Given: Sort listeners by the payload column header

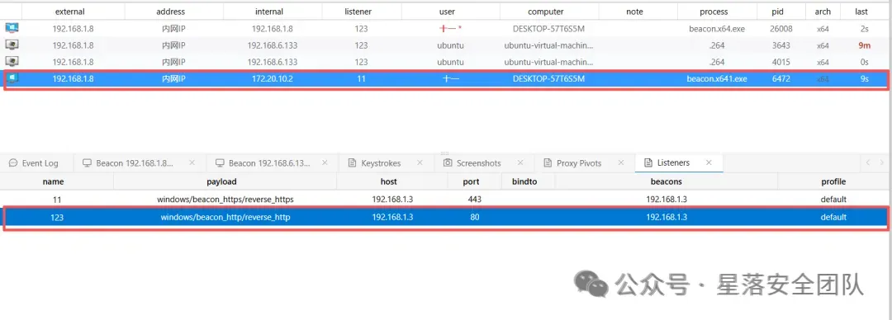Looking at the screenshot, I should [221, 182].
